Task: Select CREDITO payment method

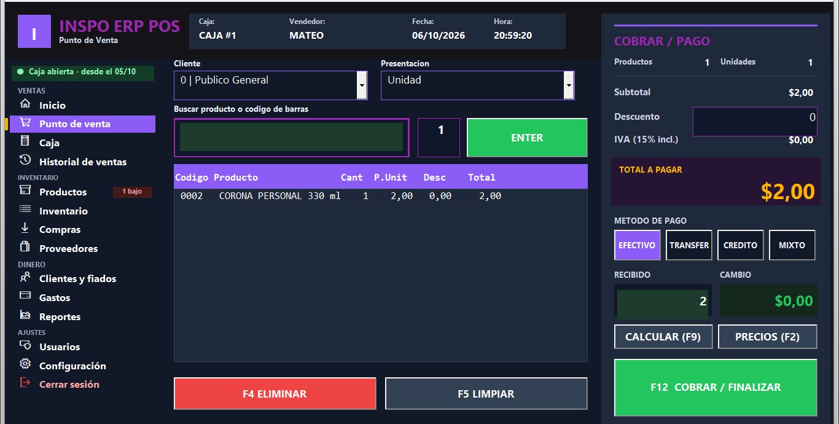Action: [740, 245]
